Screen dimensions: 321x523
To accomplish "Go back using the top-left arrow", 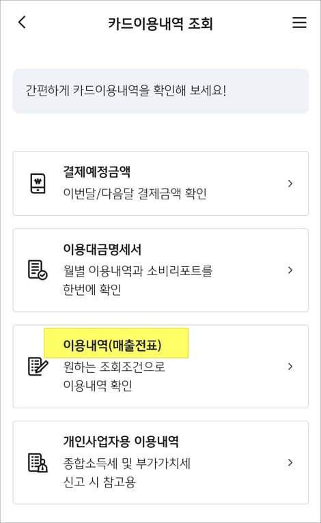I will coord(22,23).
